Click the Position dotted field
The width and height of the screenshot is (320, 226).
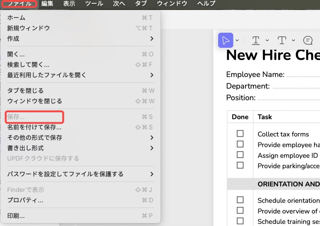click(x=289, y=99)
